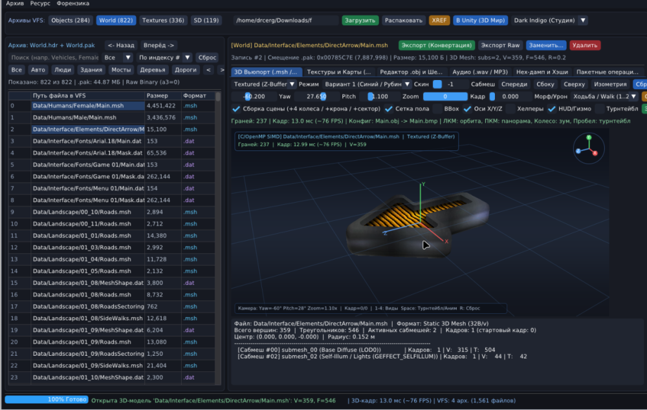The height and width of the screenshot is (410, 647).
Task: Click the 3D orientation axis gizmo
Action: point(589,149)
